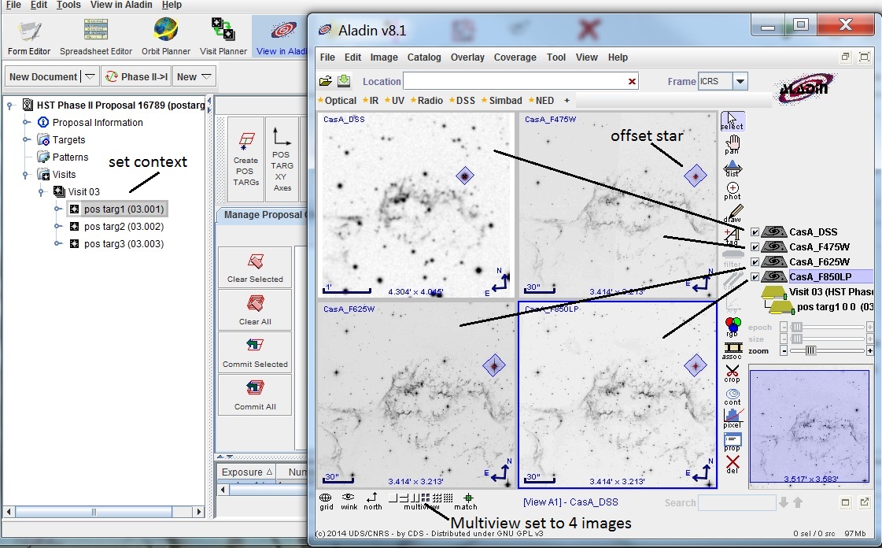Image resolution: width=882 pixels, height=548 pixels.
Task: Click Create POS TARGs button
Action: click(245, 159)
